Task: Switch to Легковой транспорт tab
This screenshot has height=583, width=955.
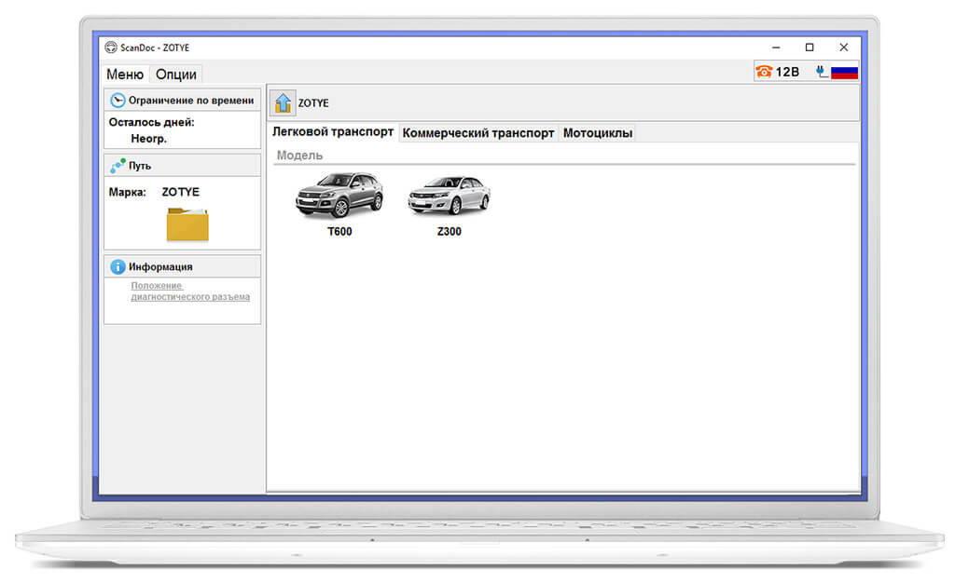Action: coord(333,132)
